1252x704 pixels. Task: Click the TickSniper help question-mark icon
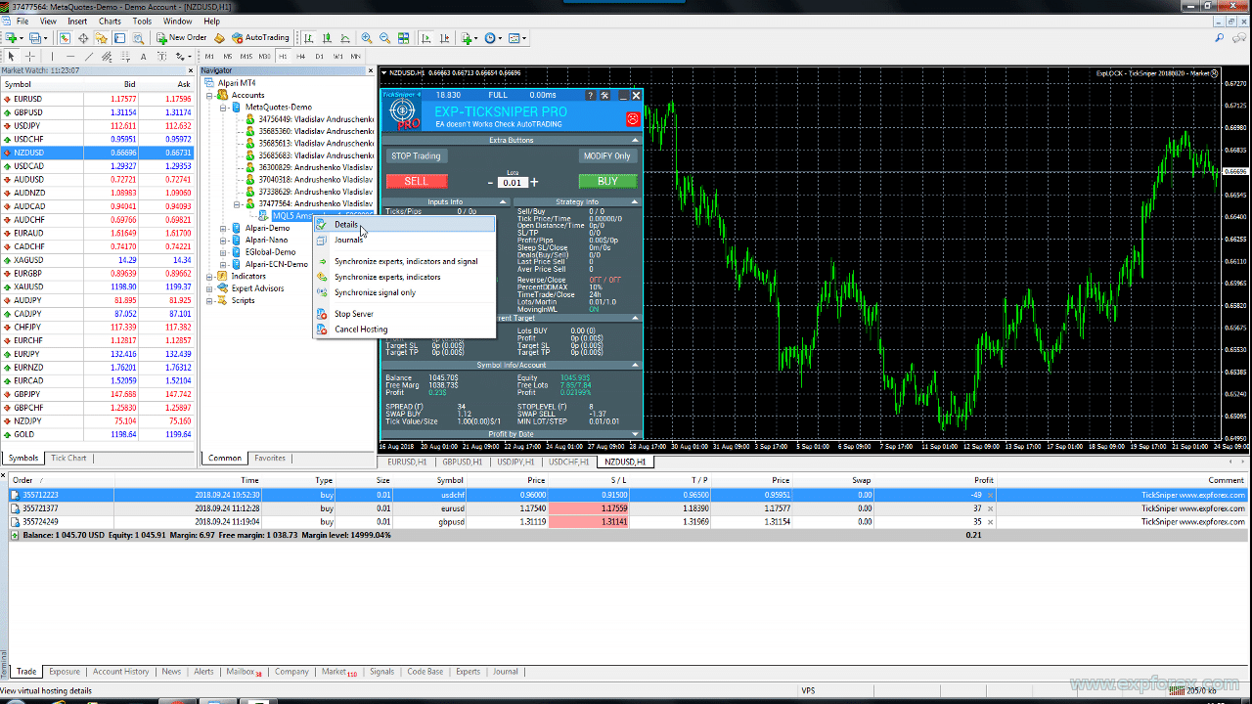(590, 95)
